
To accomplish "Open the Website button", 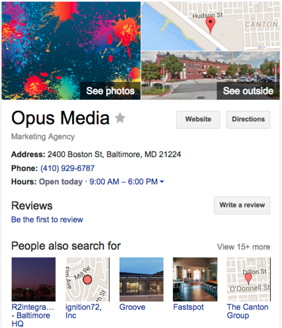I will click(198, 119).
